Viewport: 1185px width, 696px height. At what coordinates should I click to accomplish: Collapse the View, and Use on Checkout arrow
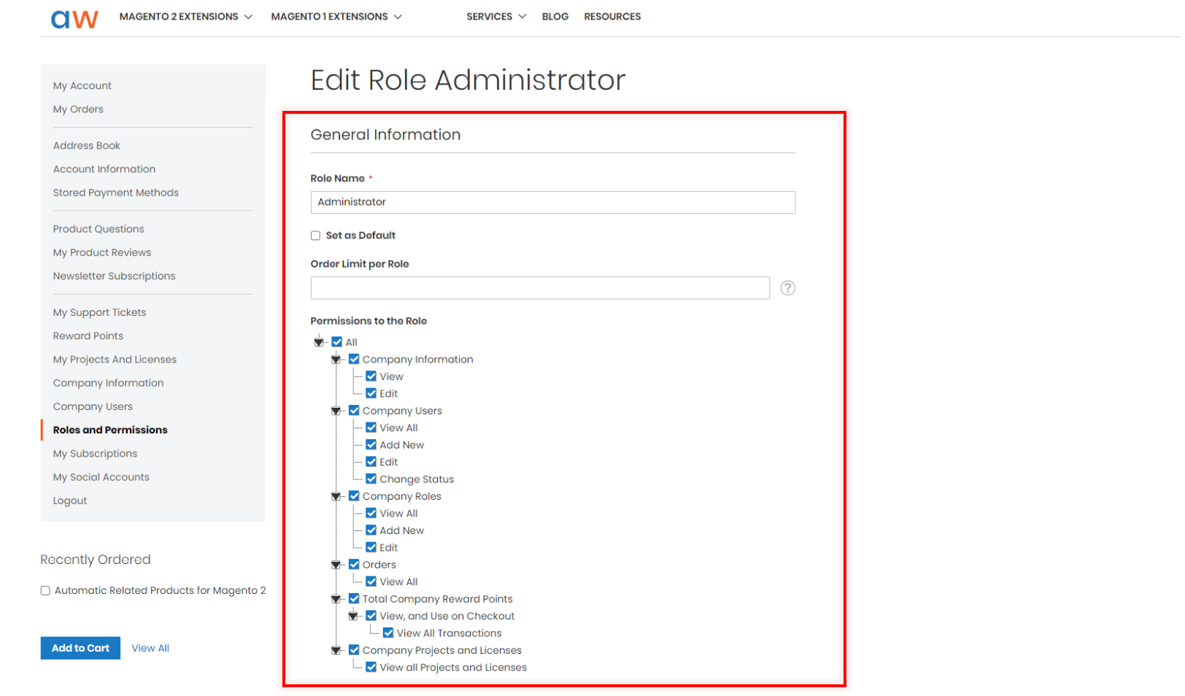353,616
